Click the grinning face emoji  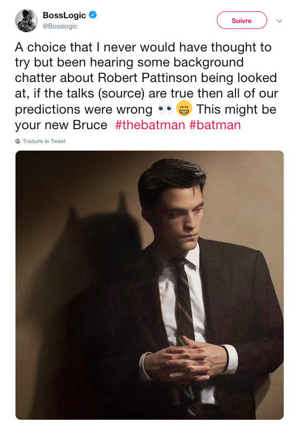pyautogui.click(x=184, y=109)
